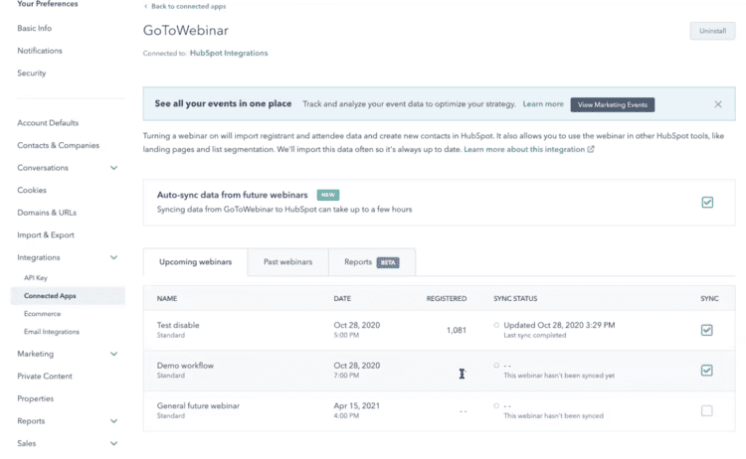This screenshot has height=459, width=746.
Task: Click View Marketing Events button
Action: (613, 104)
